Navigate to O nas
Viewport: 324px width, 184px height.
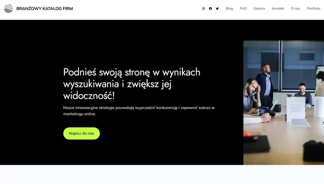point(295,9)
